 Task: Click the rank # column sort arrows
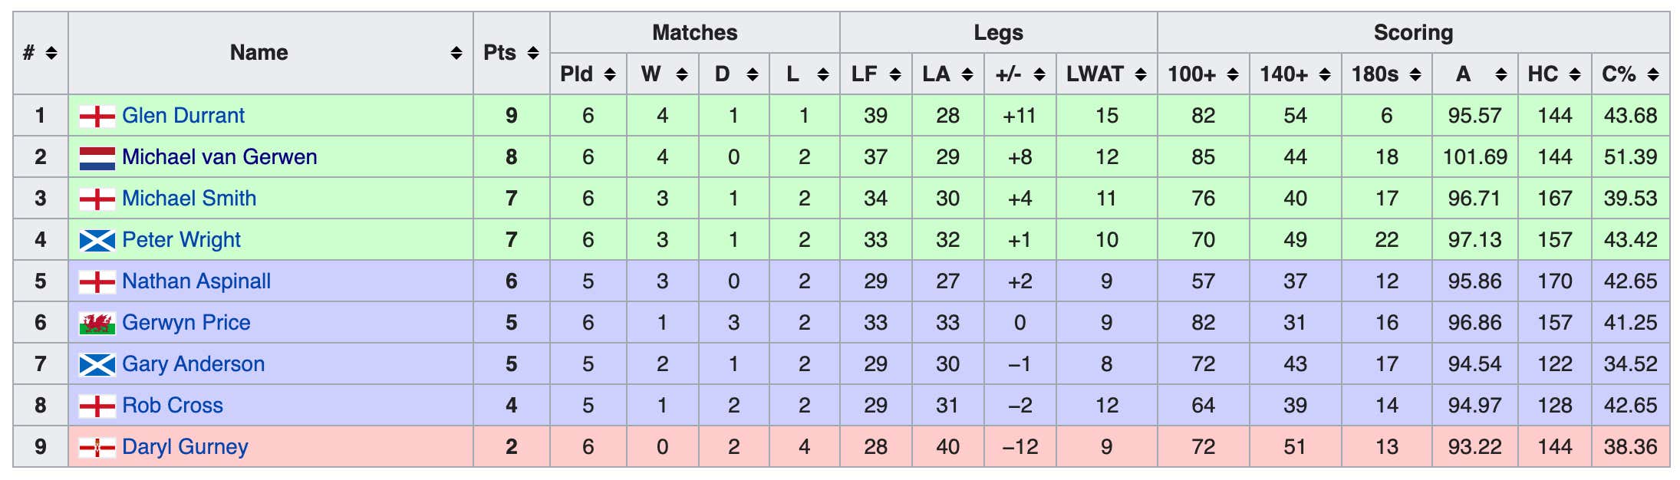51,53
